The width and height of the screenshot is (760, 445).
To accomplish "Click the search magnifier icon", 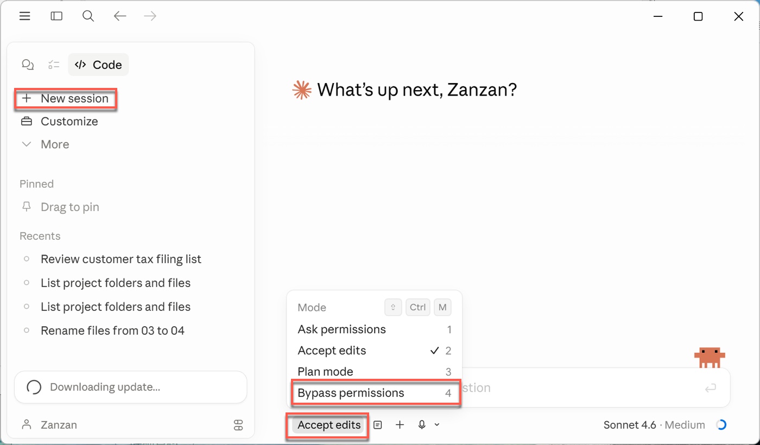I will coord(88,16).
